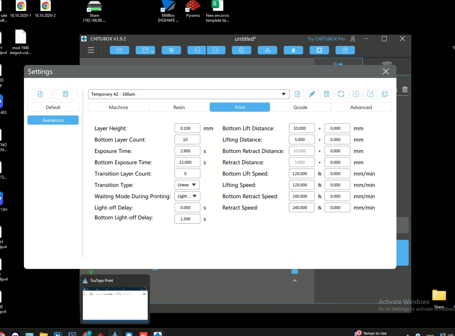Open Waiting Mode During Printing dropdown
455x336 pixels.
tap(187, 196)
